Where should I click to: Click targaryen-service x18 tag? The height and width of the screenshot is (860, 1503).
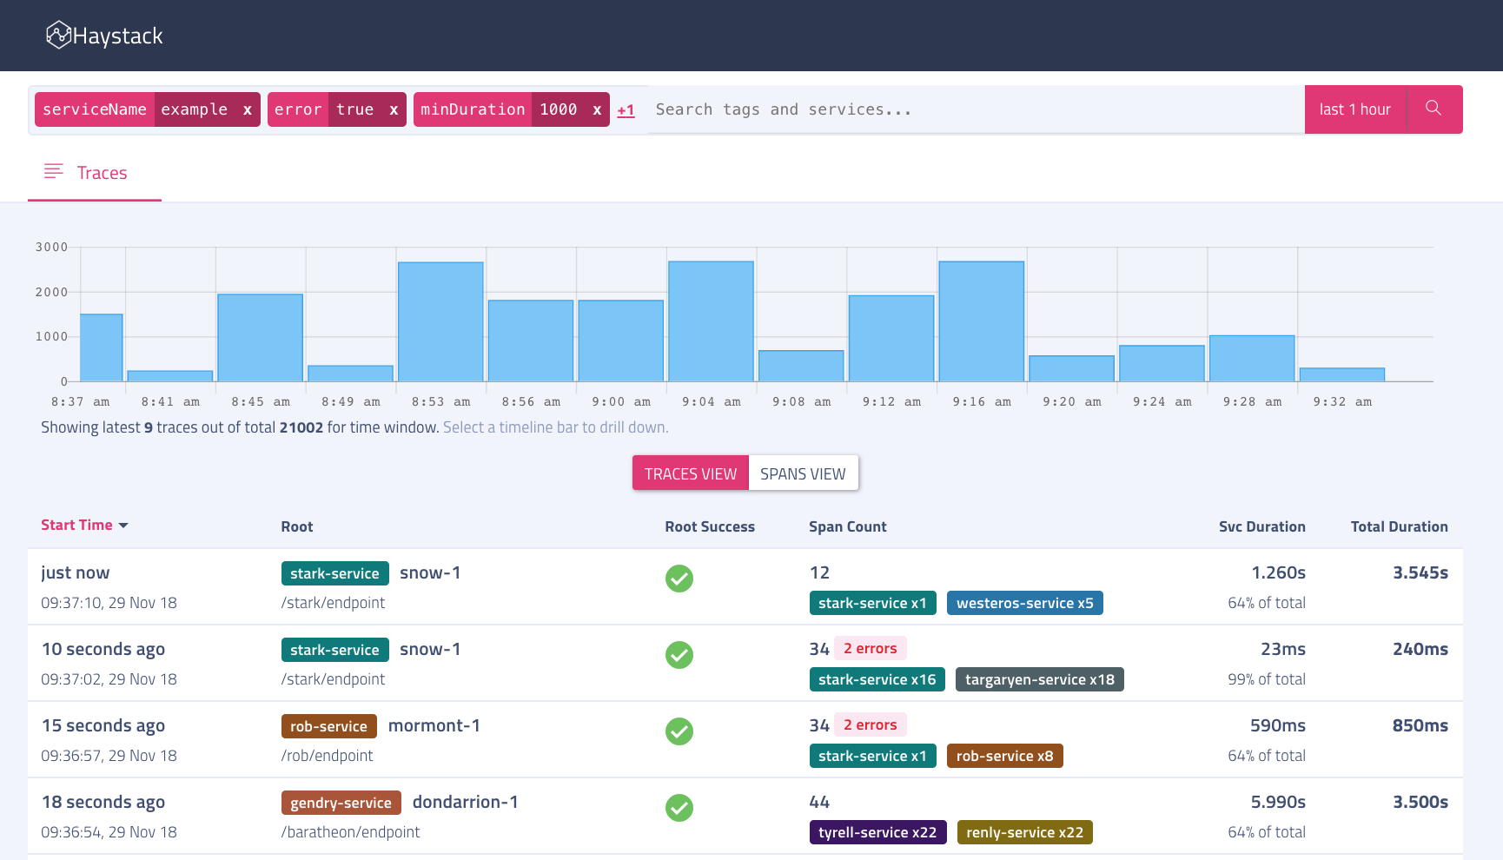(x=1040, y=679)
